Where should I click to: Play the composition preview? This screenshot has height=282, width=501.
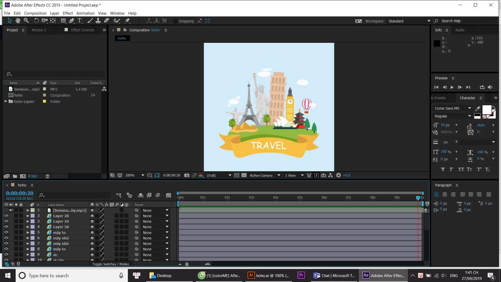point(452,87)
